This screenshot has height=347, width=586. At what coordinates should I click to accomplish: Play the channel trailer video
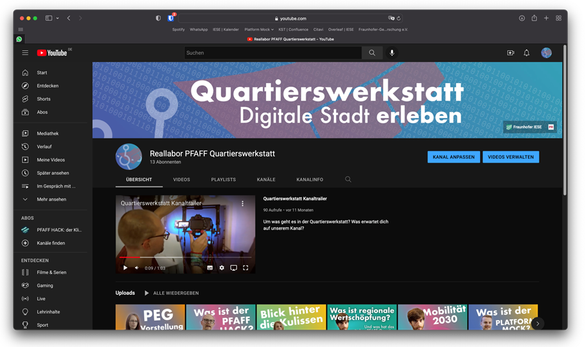(125, 268)
